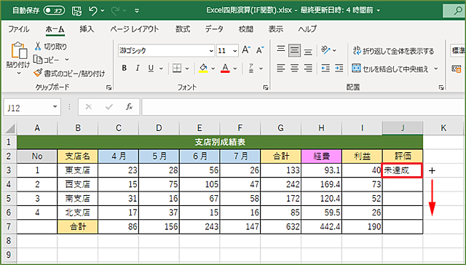Toggle Underline formatting

[151, 68]
